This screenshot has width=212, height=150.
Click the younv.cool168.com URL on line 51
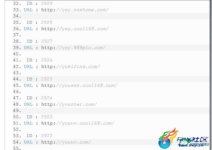pyautogui.click(x=78, y=123)
